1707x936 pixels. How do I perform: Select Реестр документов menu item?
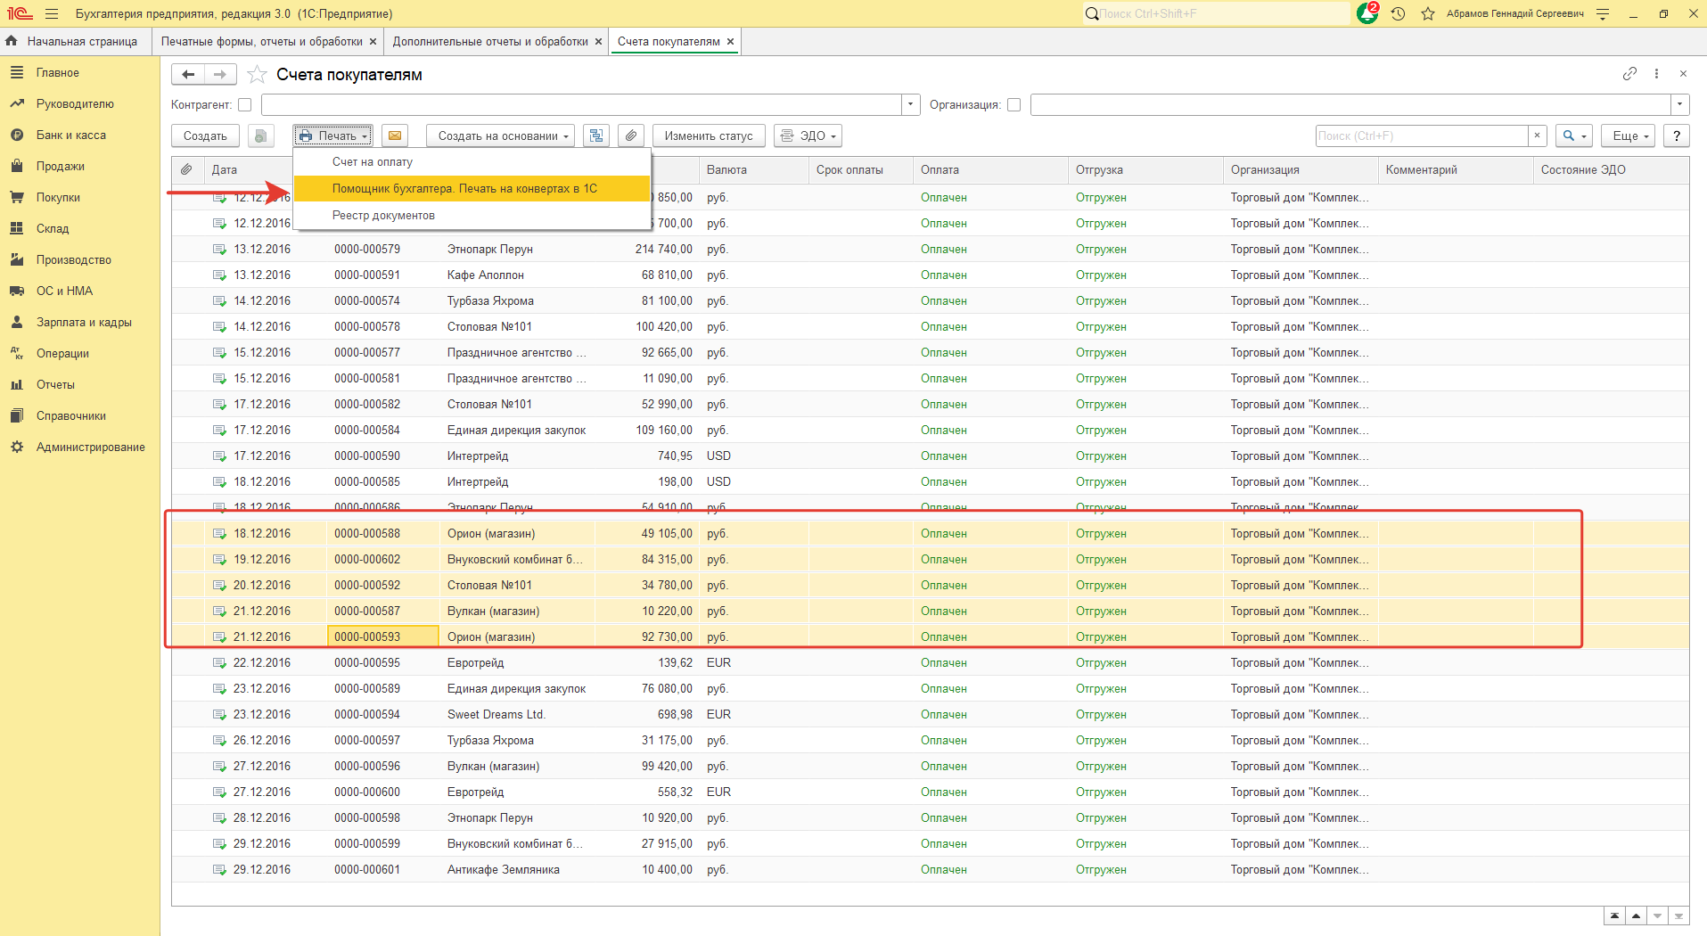pyautogui.click(x=383, y=216)
